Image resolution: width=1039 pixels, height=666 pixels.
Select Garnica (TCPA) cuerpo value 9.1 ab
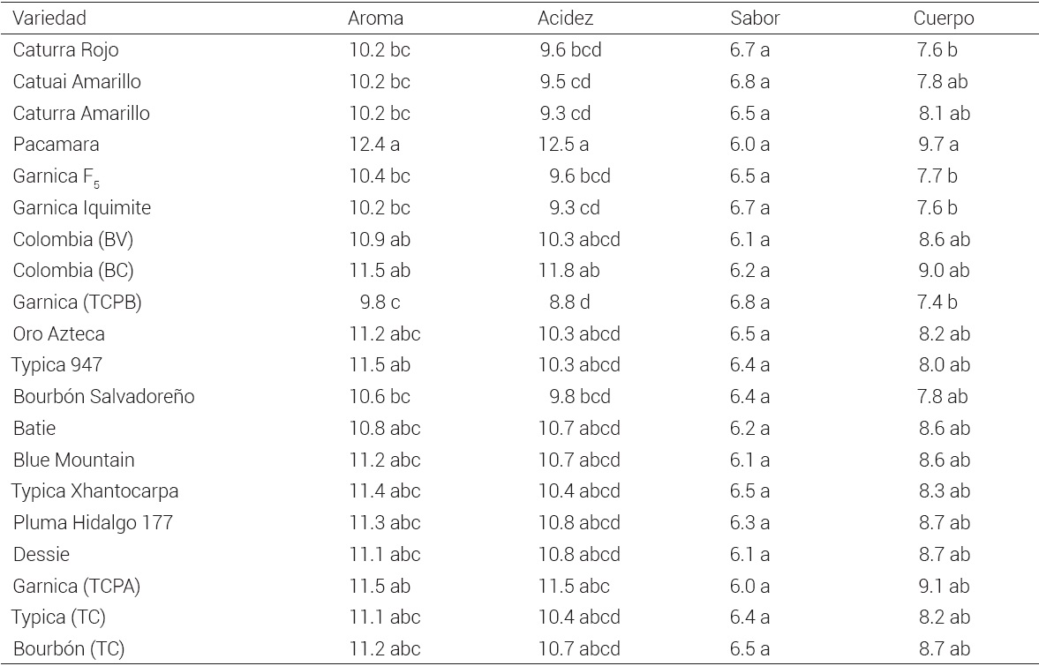click(944, 586)
